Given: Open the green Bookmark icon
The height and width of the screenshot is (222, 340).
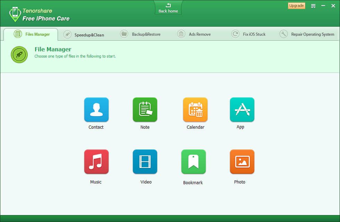Looking at the screenshot, I should click(x=193, y=162).
